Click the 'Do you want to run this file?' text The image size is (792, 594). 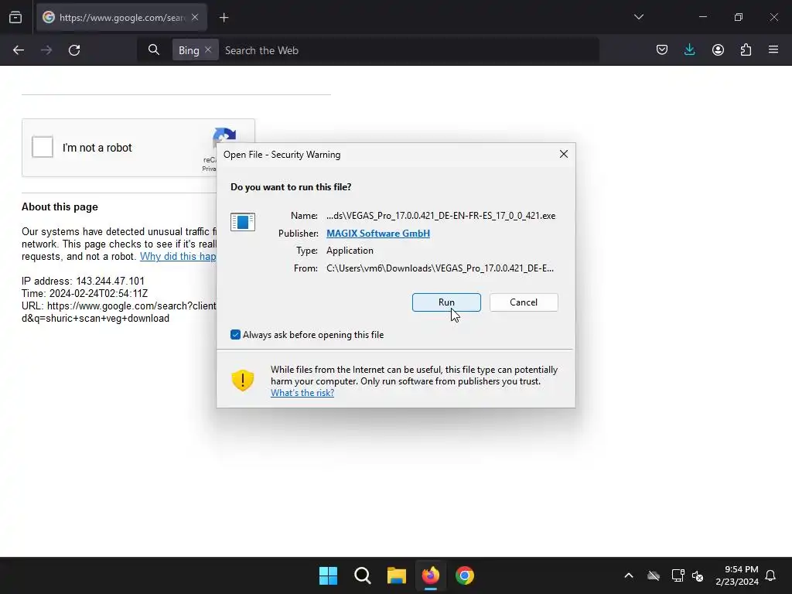[291, 187]
